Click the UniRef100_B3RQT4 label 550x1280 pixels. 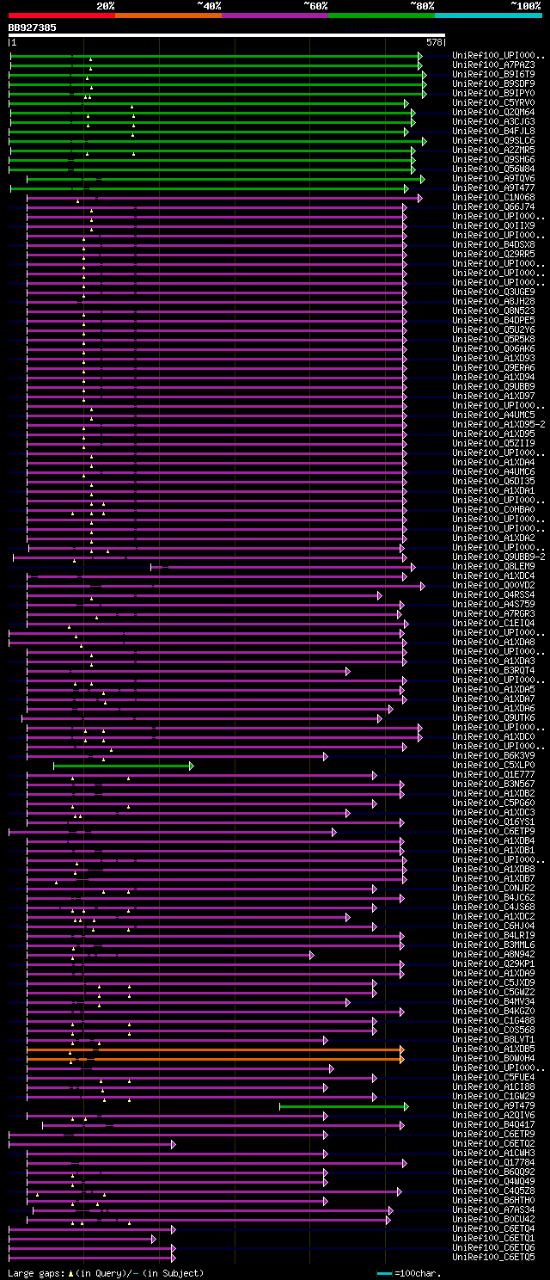click(493, 670)
